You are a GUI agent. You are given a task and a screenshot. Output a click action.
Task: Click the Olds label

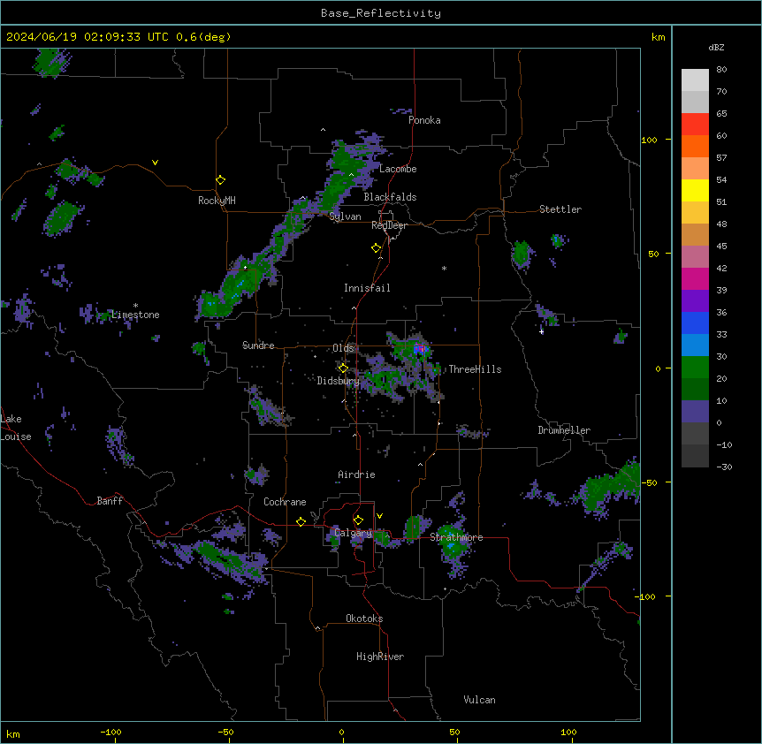coord(343,348)
